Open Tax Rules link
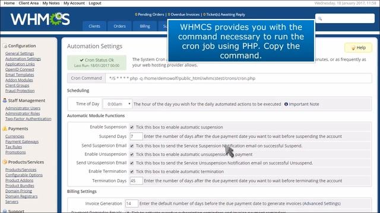 click(x=14, y=147)
